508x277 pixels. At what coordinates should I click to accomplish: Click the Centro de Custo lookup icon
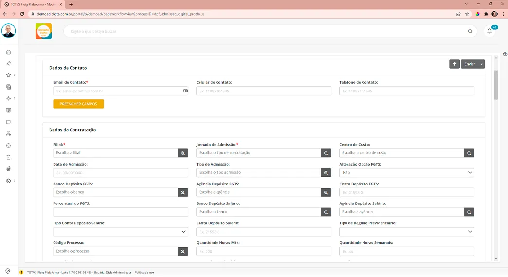pyautogui.click(x=469, y=153)
